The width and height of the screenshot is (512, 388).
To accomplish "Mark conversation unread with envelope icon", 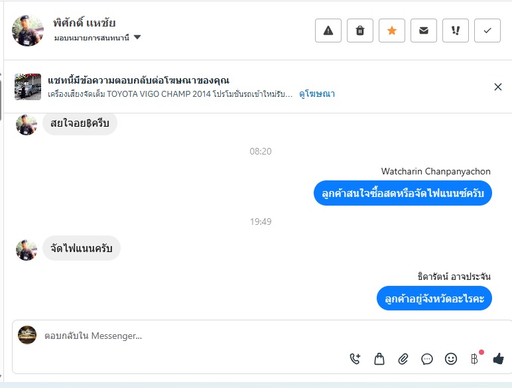I will 424,31.
